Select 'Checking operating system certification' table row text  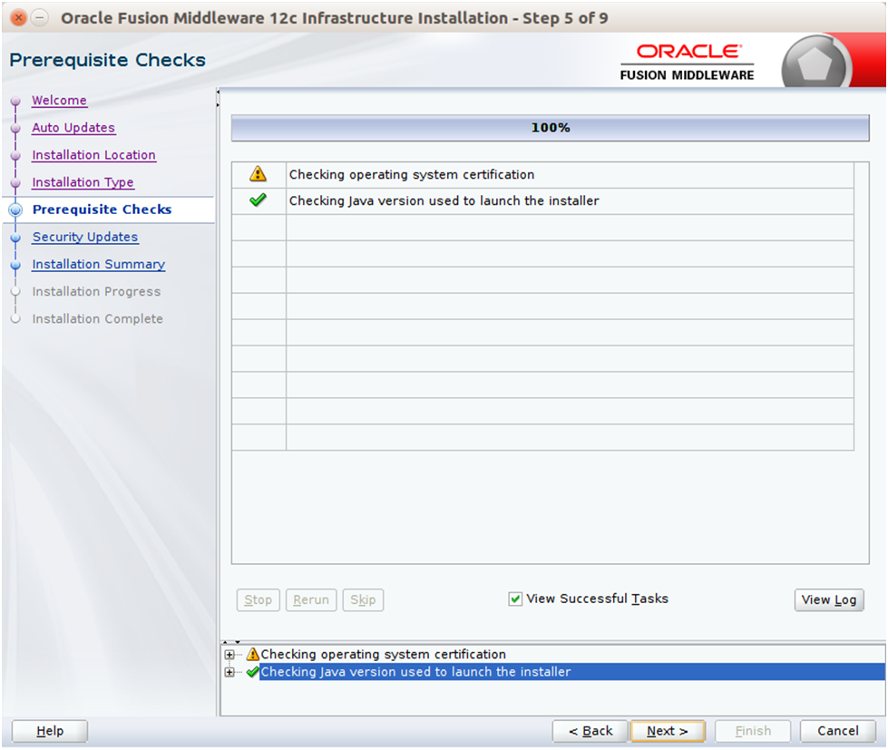412,174
